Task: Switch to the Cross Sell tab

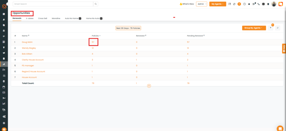Action: tap(42, 18)
